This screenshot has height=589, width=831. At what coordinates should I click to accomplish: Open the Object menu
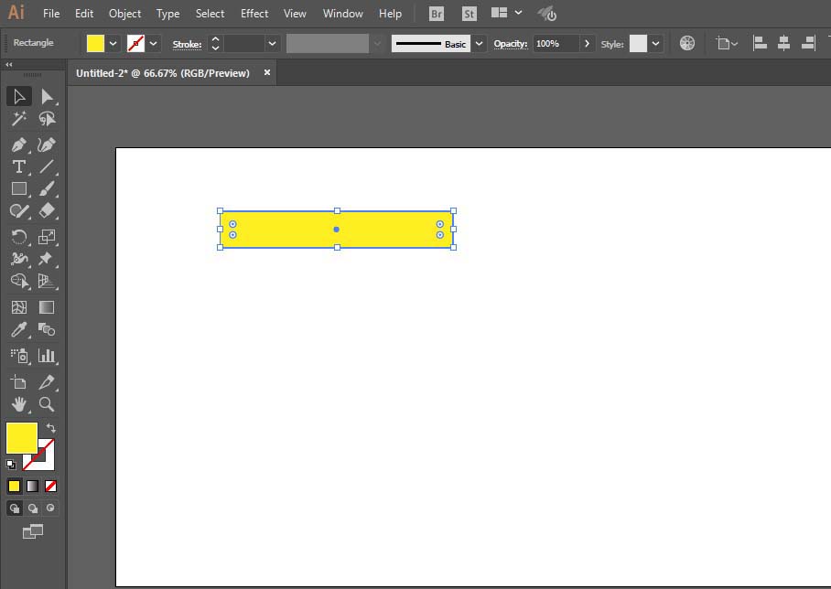tap(124, 14)
